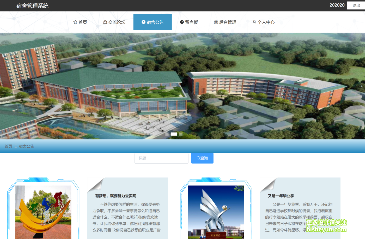Click the lock icon on 交流论坛 tab
Image resolution: width=365 pixels, height=239 pixels.
pyautogui.click(x=105, y=22)
